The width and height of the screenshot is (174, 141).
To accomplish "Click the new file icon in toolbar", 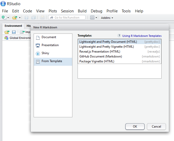I will tap(4, 18).
